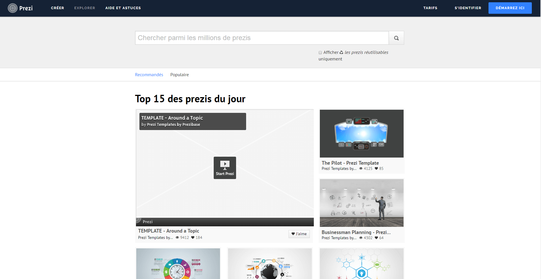Click overlay title TEMPLATE - Around a Topic

172,118
